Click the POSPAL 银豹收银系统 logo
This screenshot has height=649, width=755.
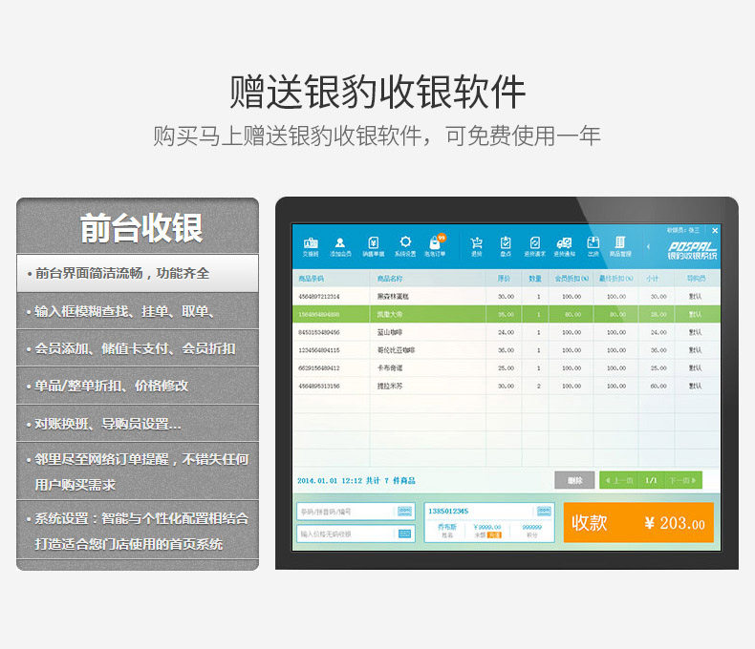(x=692, y=250)
